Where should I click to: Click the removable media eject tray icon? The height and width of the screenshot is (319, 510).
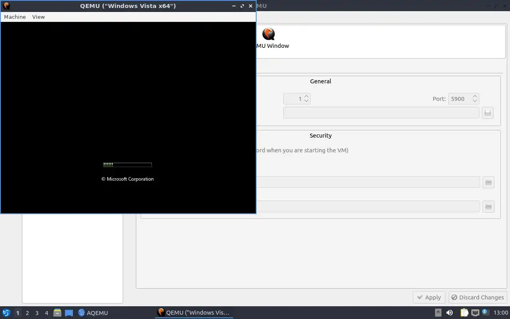click(438, 313)
